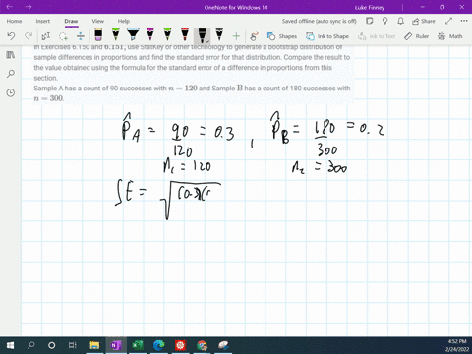Show the Ruler on the canvas
This screenshot has height=354, width=472.
coord(416,36)
